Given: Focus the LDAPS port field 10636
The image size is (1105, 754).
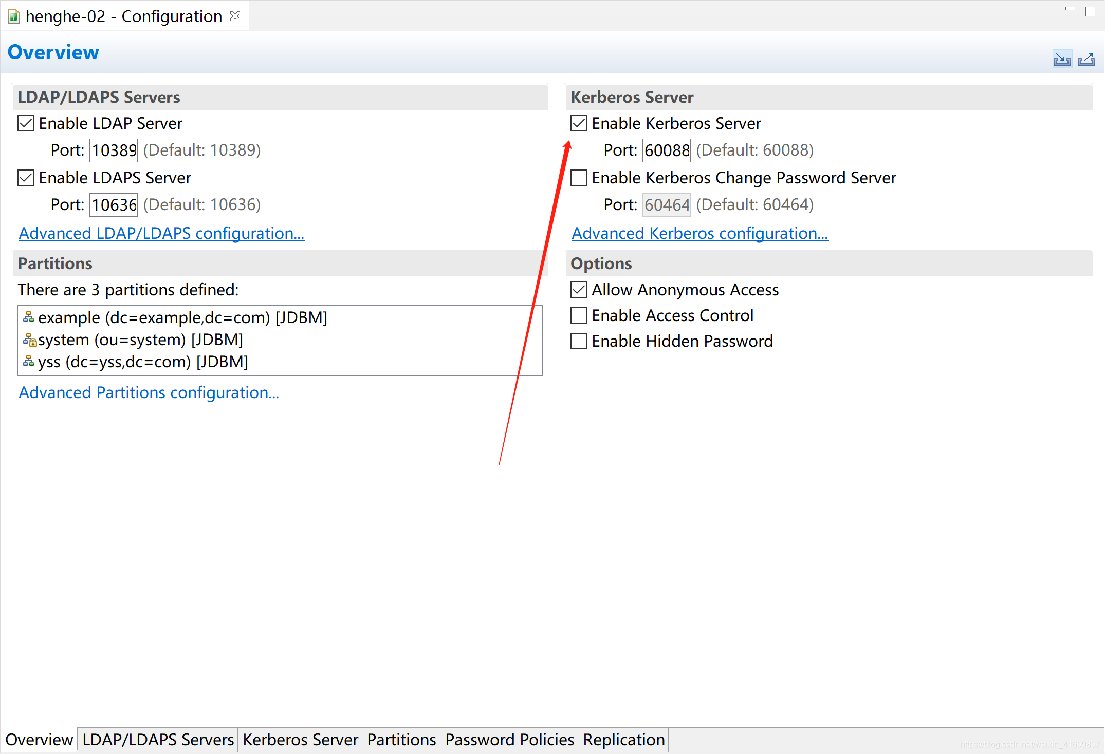Looking at the screenshot, I should 114,205.
